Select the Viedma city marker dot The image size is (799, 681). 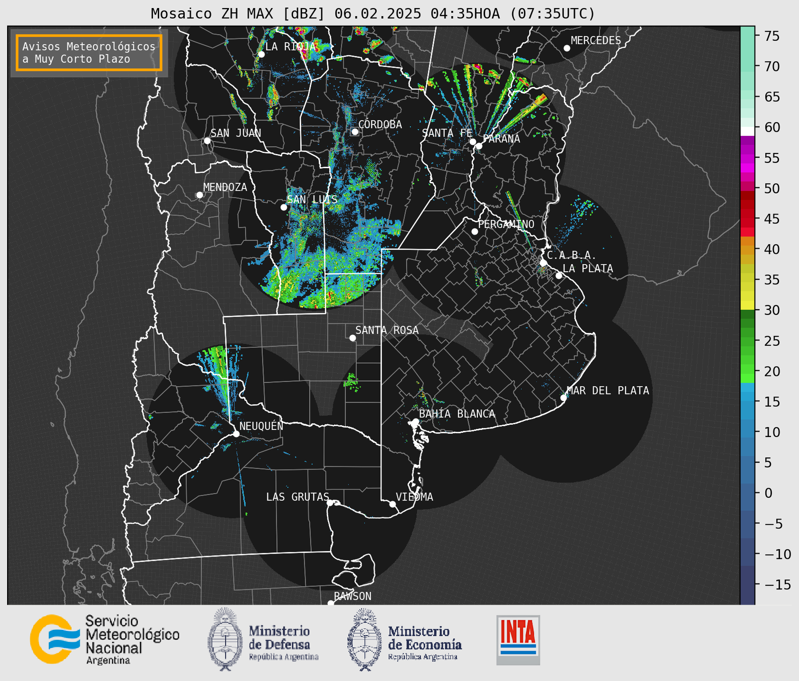[x=393, y=504]
